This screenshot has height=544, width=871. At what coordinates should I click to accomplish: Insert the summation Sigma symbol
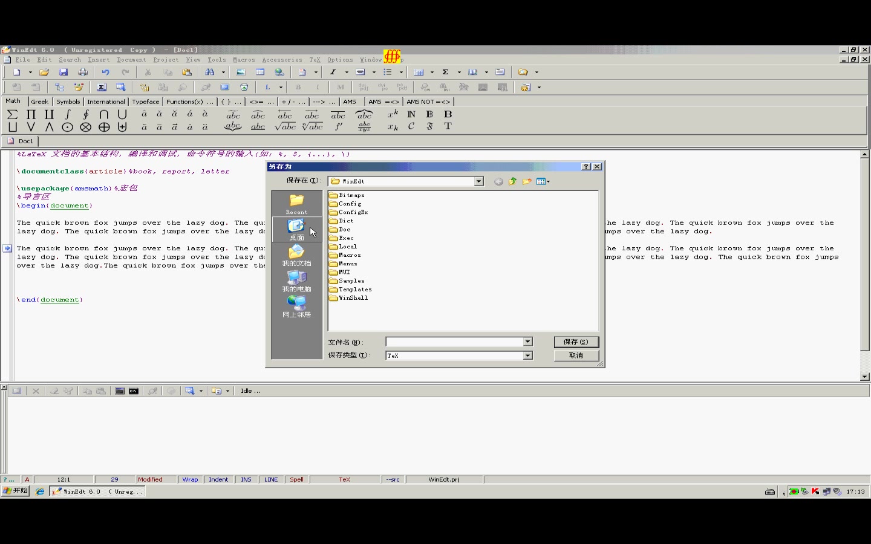tap(13, 114)
